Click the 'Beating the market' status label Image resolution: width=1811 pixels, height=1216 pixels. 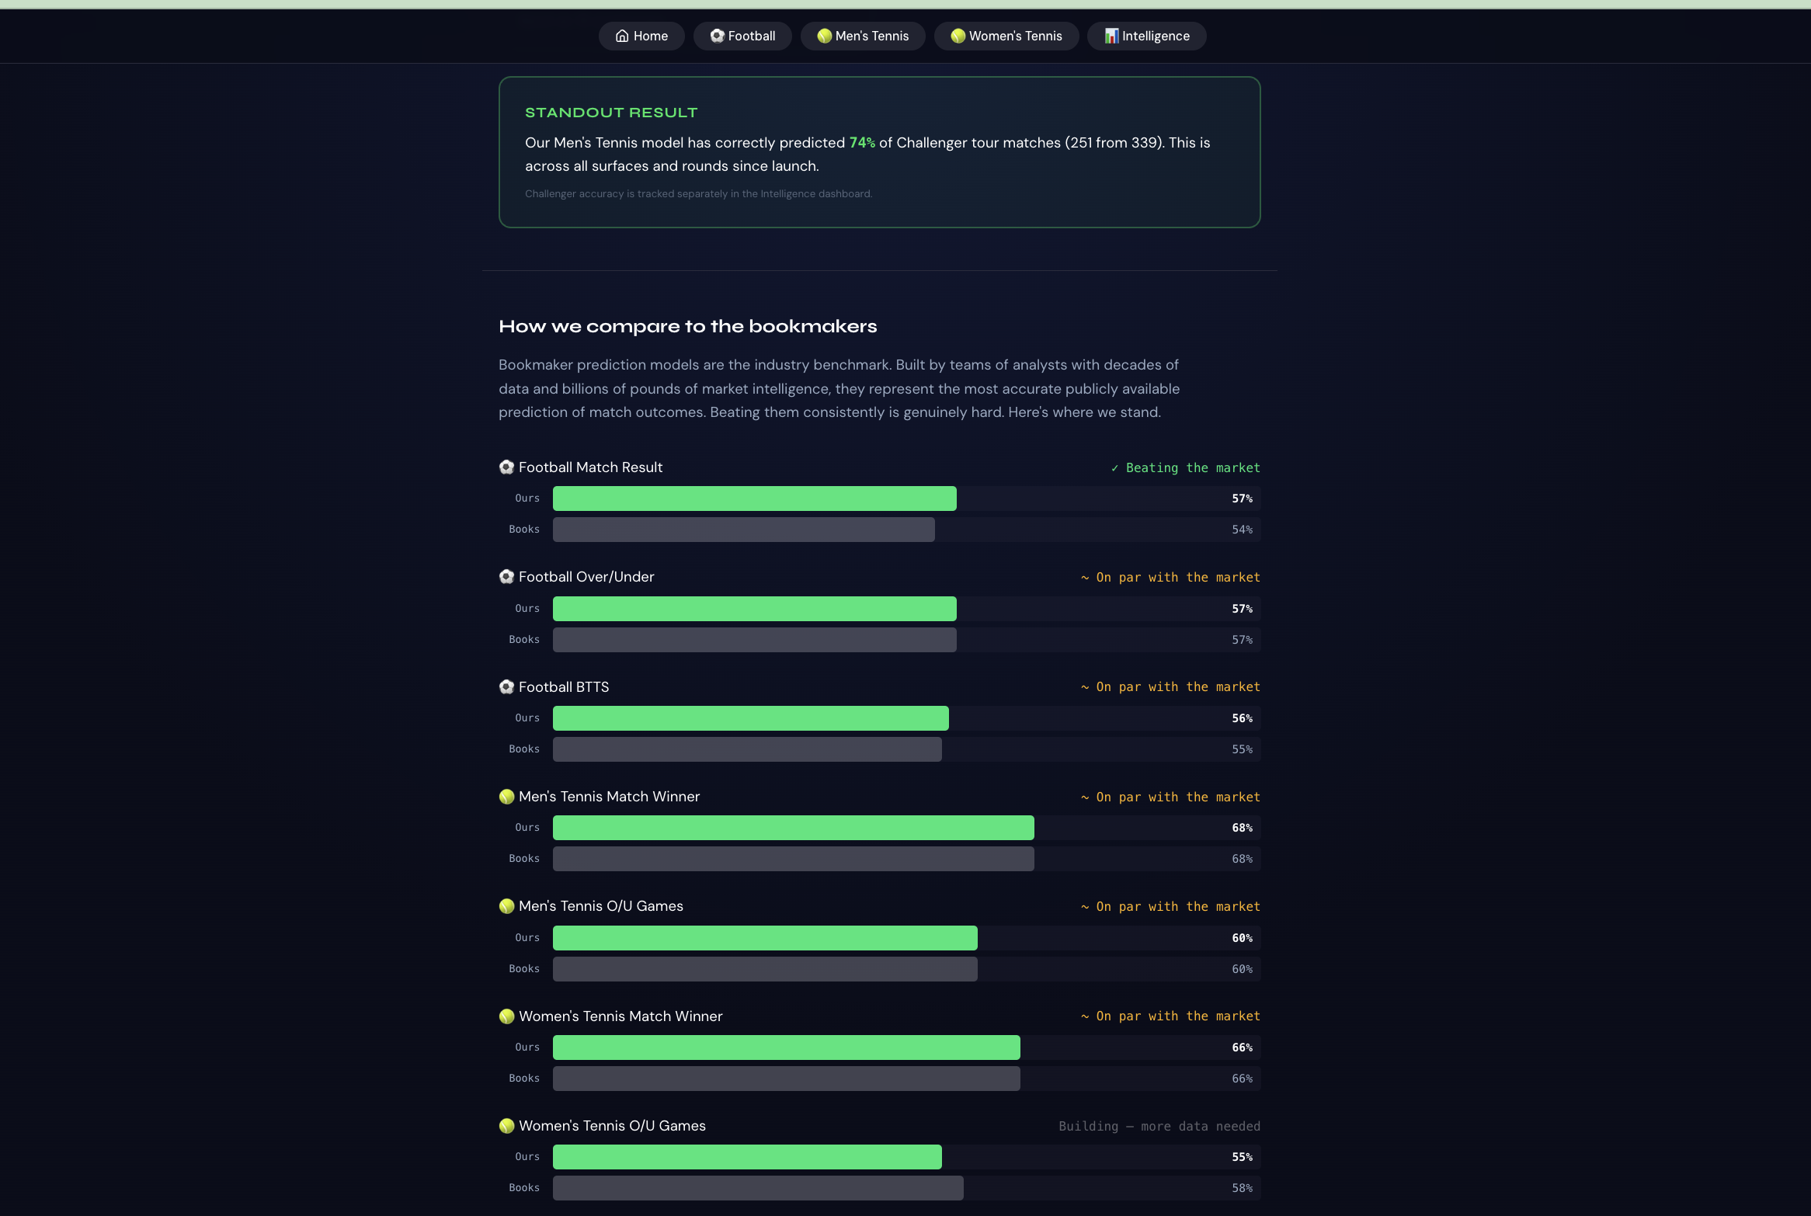(1185, 467)
